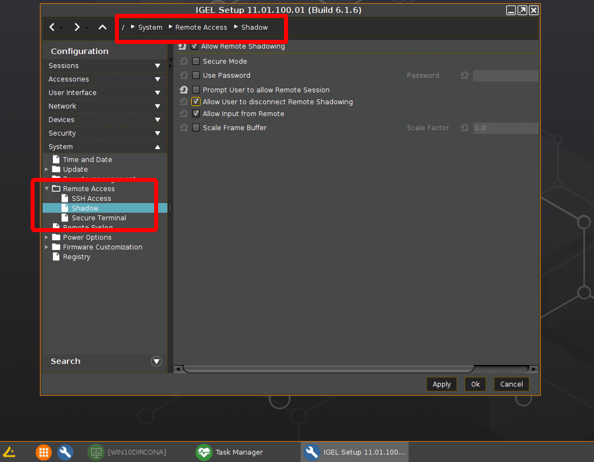Open the IGEL start menu icon
The width and height of the screenshot is (594, 462).
pos(9,452)
